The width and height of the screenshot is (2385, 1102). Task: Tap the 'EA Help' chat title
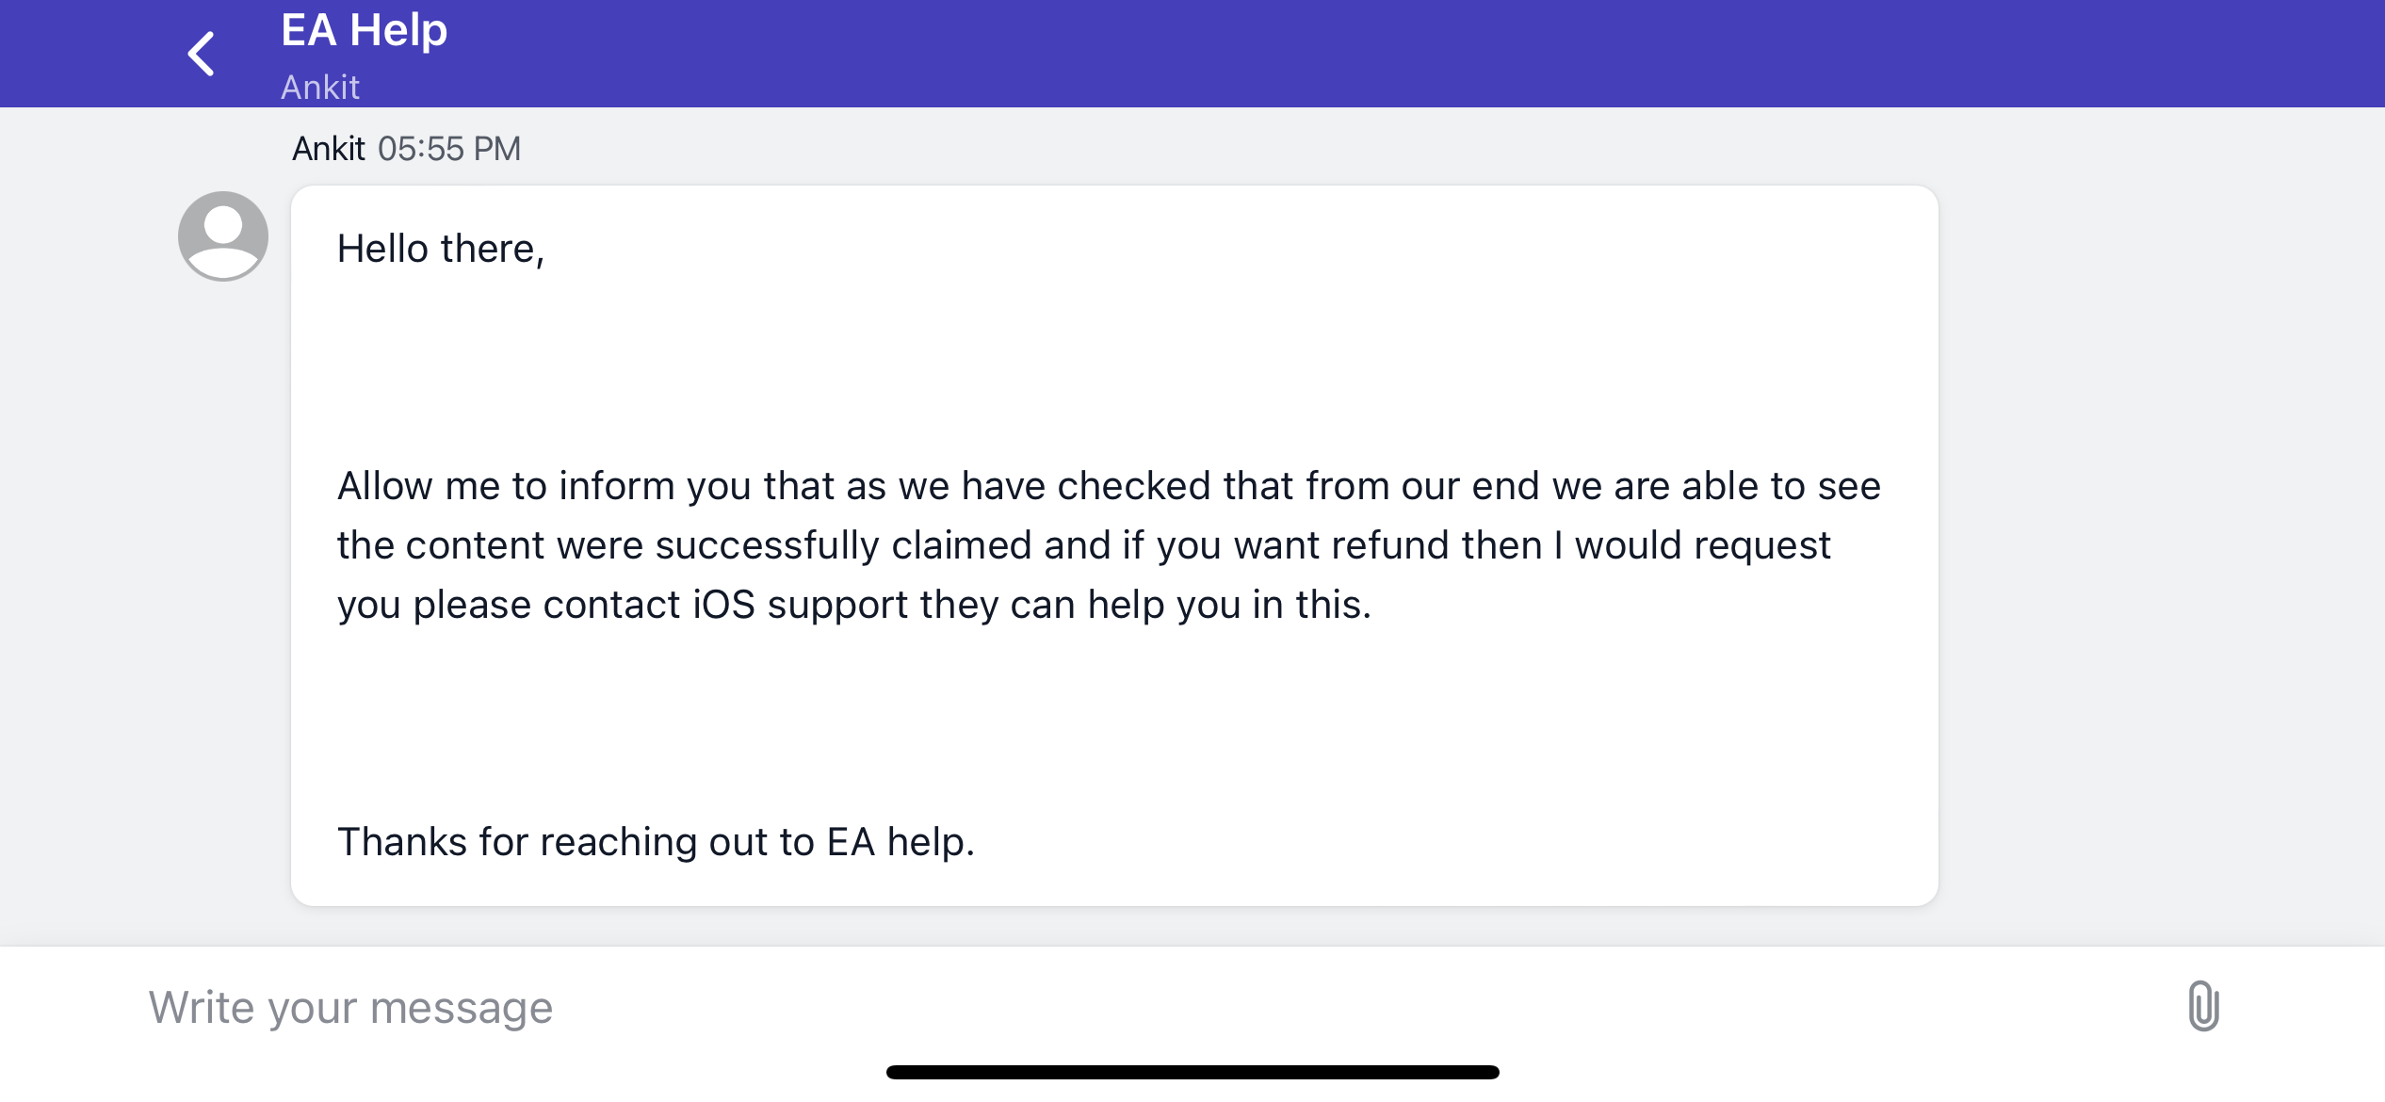364,30
